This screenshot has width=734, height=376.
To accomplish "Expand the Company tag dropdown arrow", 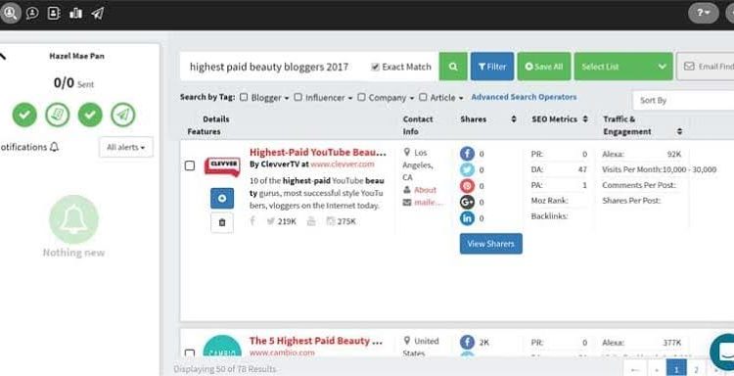I will (x=412, y=98).
